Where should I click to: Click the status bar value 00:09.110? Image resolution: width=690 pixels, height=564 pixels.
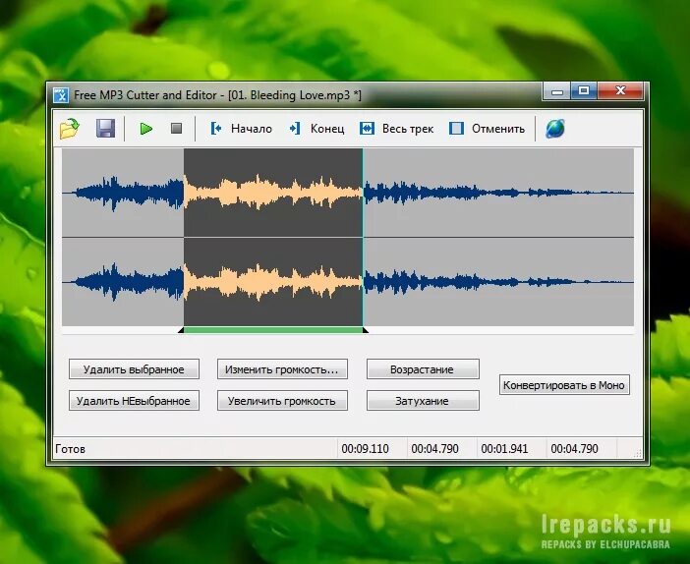(365, 449)
